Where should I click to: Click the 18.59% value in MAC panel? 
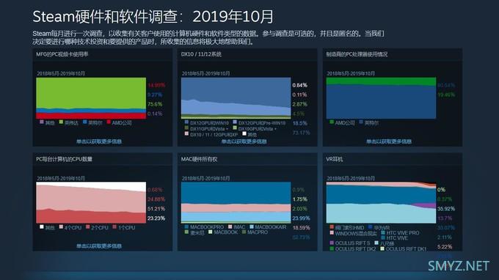pyautogui.click(x=301, y=228)
